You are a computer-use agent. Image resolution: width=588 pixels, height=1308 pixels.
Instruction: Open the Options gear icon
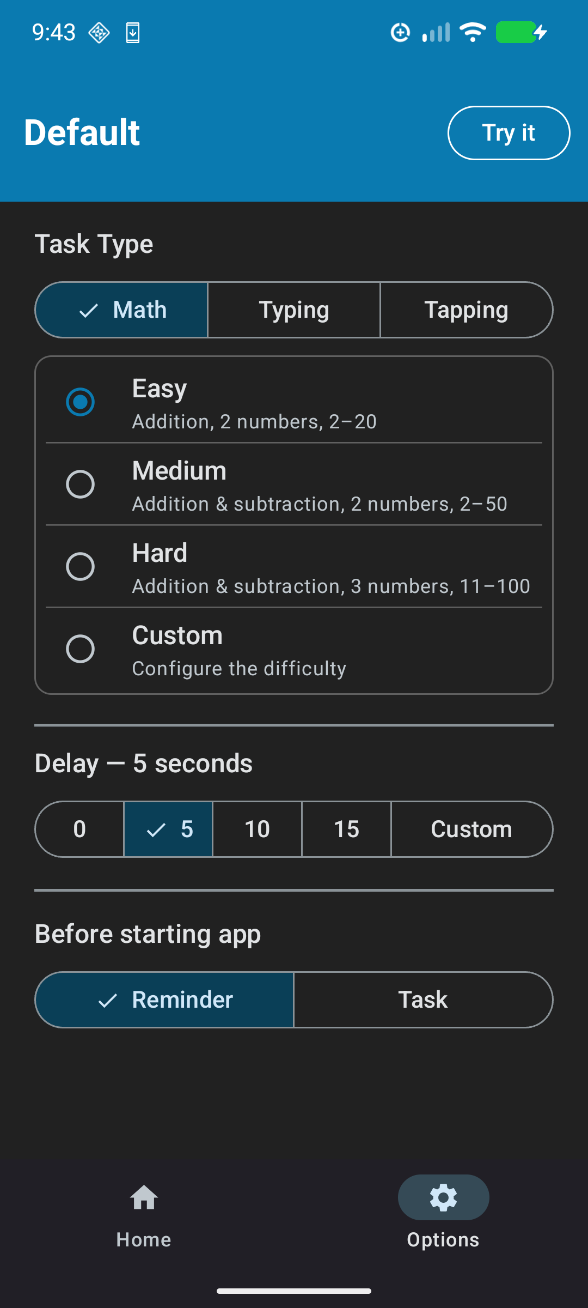(443, 1197)
